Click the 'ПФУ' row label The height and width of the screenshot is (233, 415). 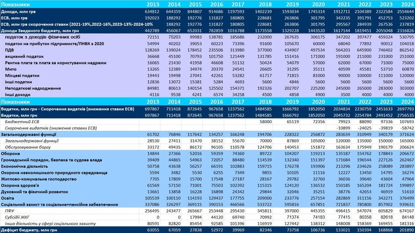click(x=9, y=211)
